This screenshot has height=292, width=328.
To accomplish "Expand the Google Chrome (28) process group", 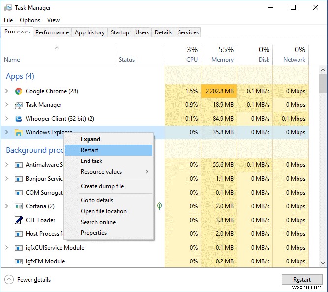I will (7, 91).
